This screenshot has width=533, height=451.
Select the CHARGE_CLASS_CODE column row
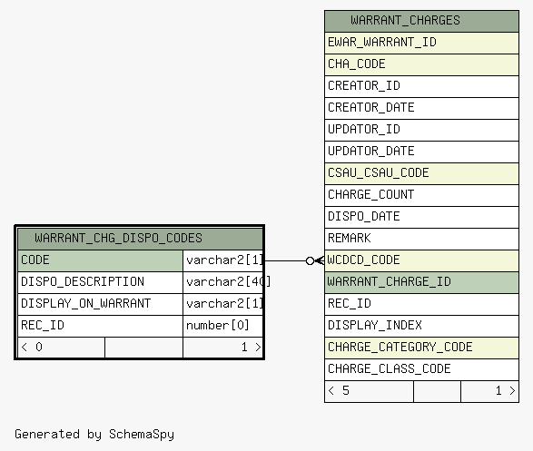[x=421, y=369]
